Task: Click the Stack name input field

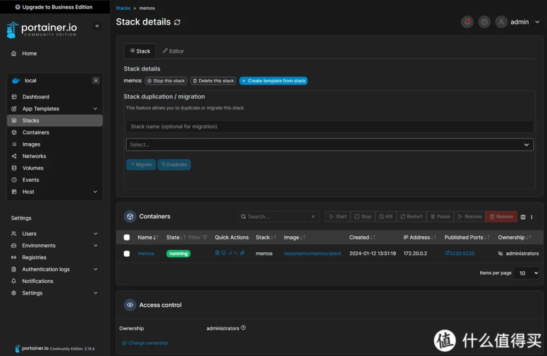Action: click(330, 127)
